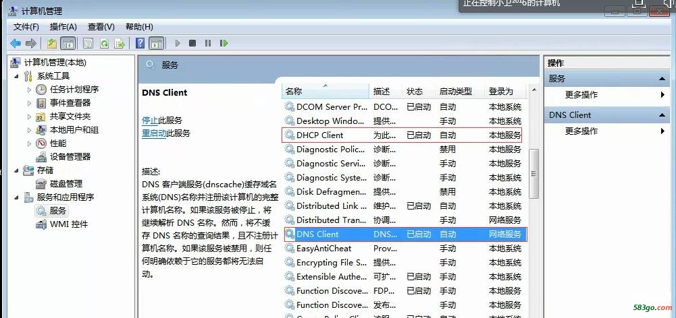This screenshot has width=676, height=318.
Task: Click scroll-up arrow of services list
Action: [x=534, y=90]
